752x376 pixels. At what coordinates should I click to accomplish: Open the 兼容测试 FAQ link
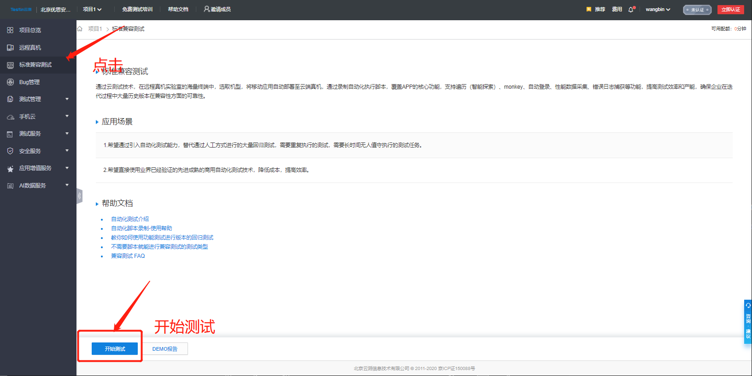pos(128,256)
